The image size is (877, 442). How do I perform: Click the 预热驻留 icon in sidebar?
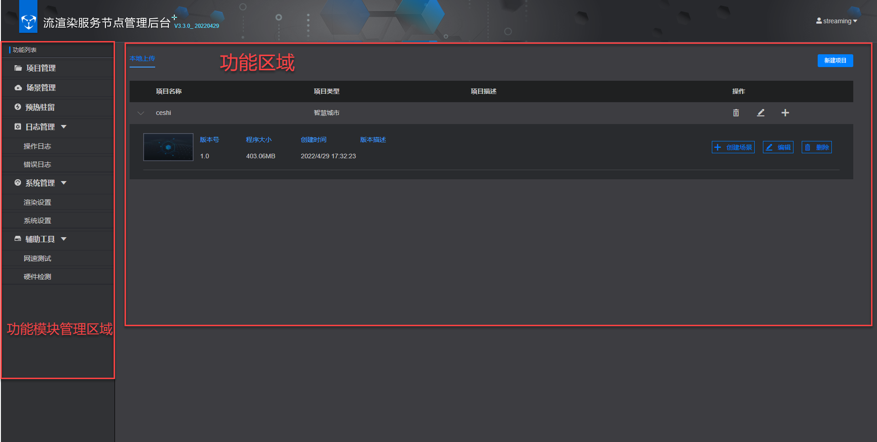18,107
